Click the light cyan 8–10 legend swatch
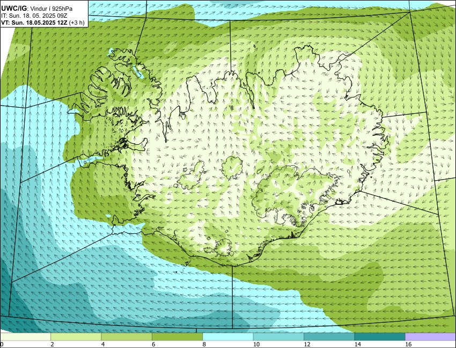The height and width of the screenshot is (348, 456). tap(227, 337)
